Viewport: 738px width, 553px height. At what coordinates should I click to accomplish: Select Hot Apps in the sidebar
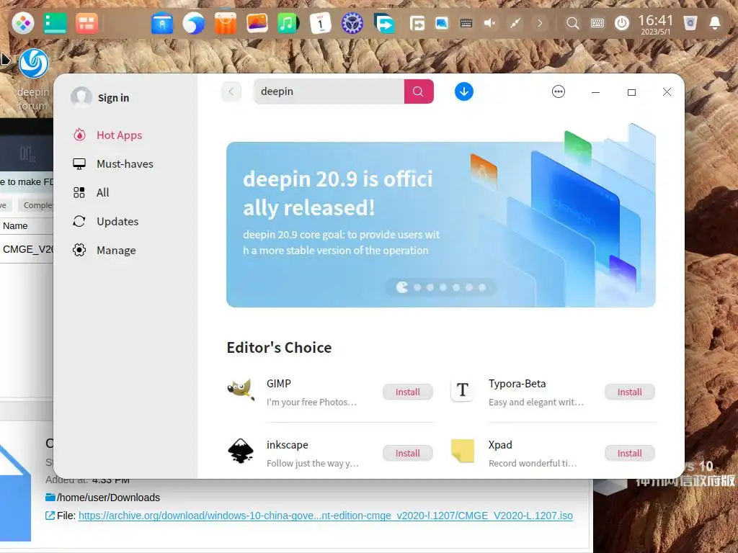(119, 135)
